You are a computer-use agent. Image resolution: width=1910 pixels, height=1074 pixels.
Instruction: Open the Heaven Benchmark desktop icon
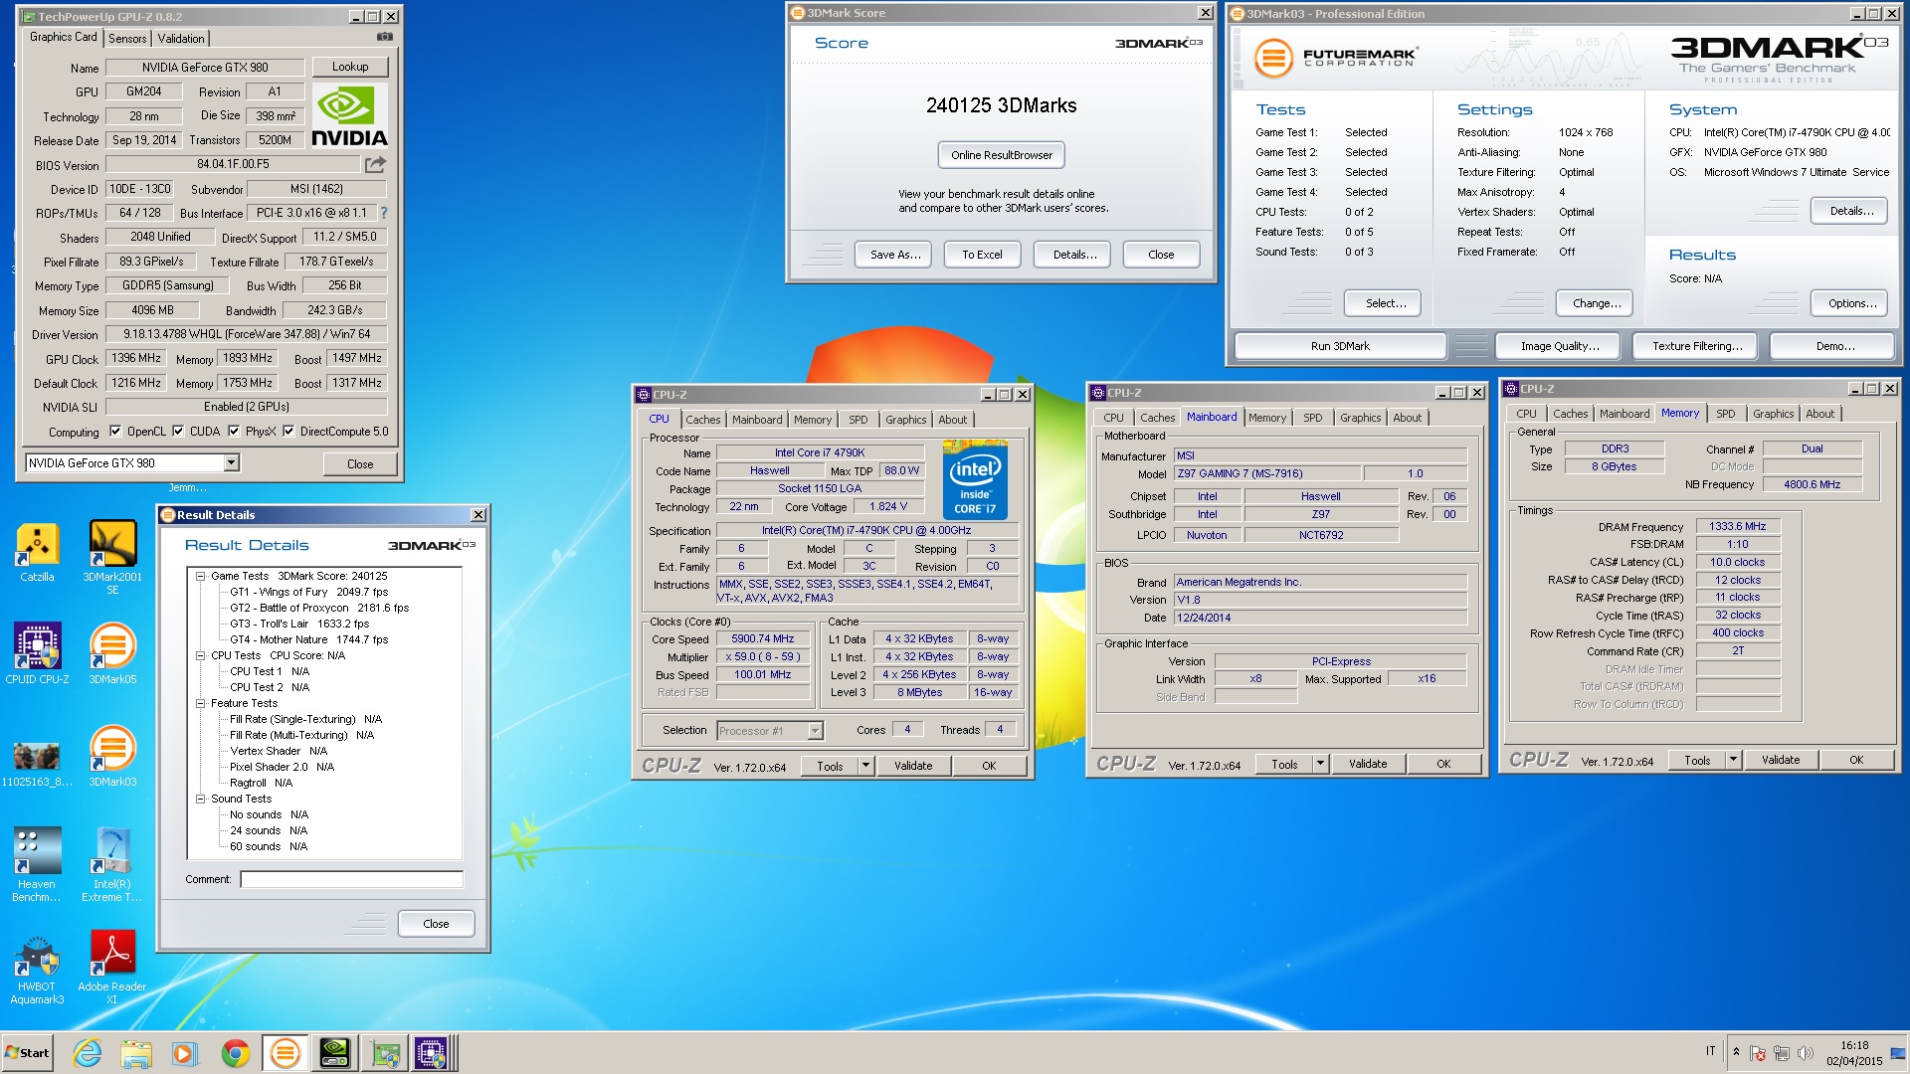(x=37, y=864)
